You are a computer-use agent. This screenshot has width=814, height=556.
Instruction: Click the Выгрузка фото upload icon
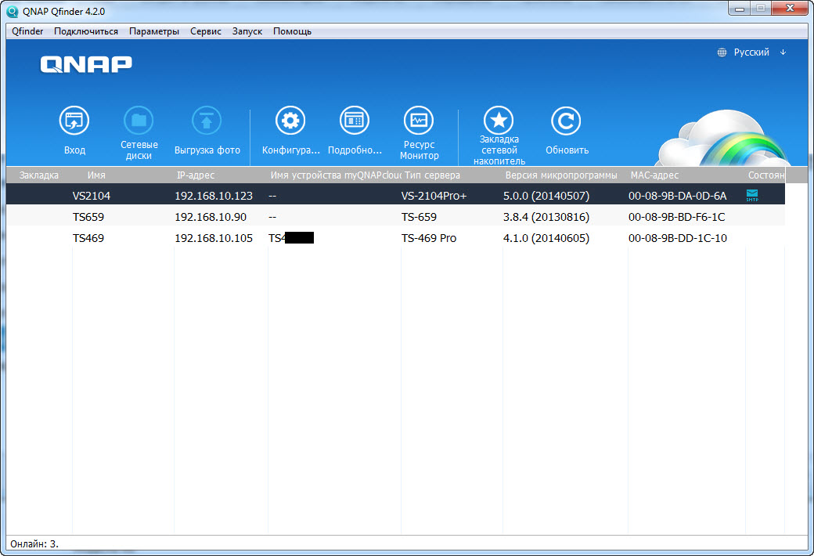coord(207,121)
